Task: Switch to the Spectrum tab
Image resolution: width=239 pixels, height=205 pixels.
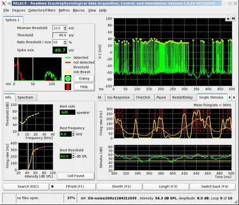Action: click(26, 97)
